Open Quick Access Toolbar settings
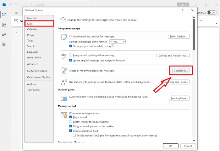Screen dimensions: 220x151 click(x=39, y=77)
